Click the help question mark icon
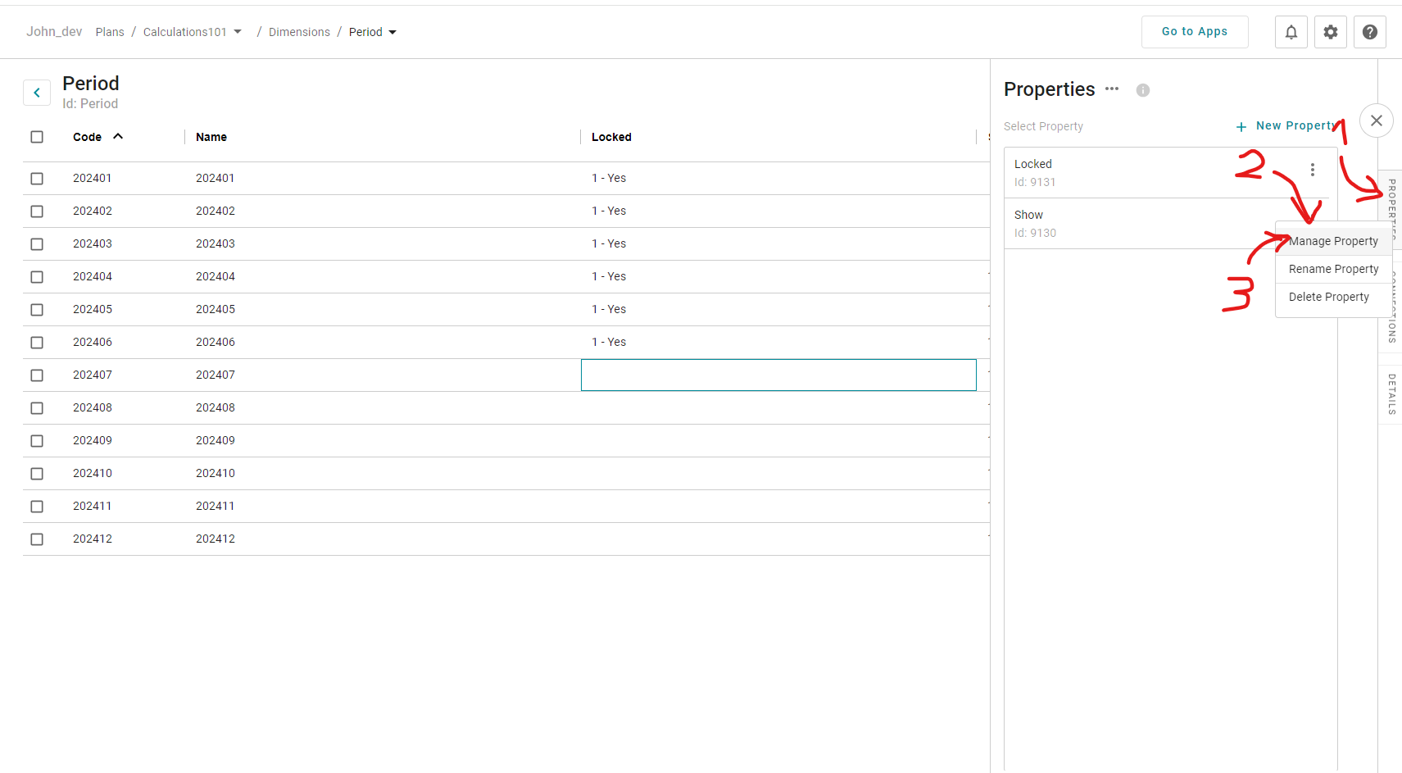 (1369, 32)
